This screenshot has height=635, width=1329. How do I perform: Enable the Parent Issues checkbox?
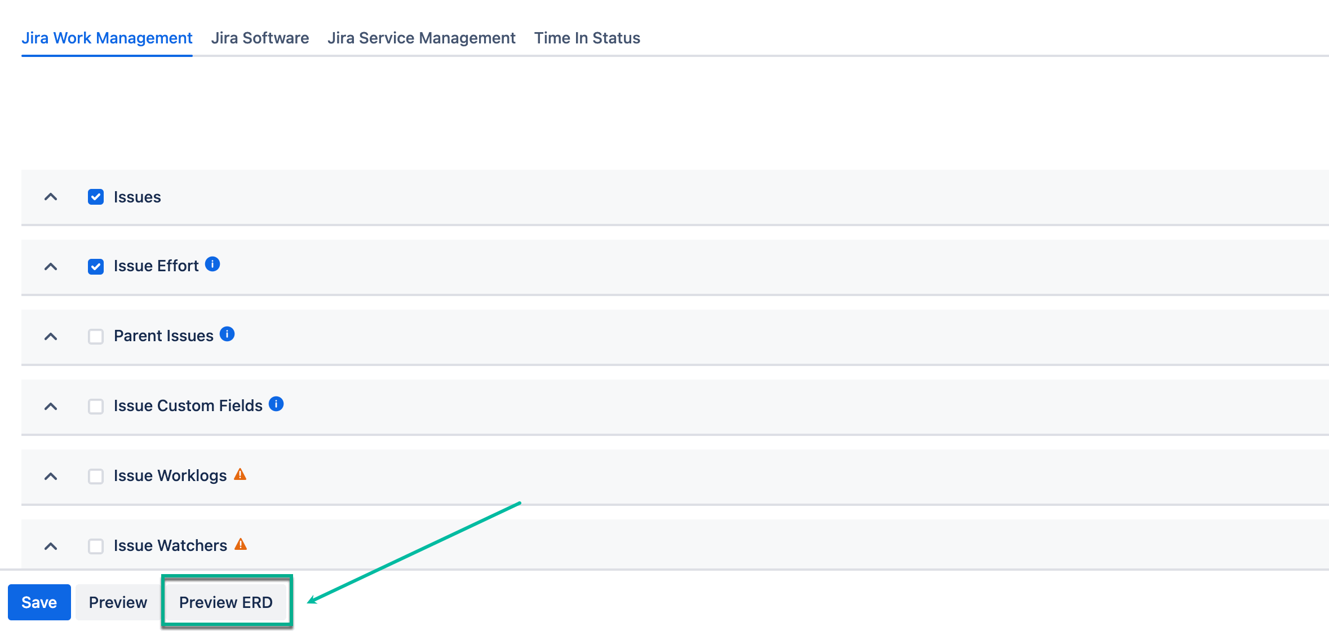96,337
